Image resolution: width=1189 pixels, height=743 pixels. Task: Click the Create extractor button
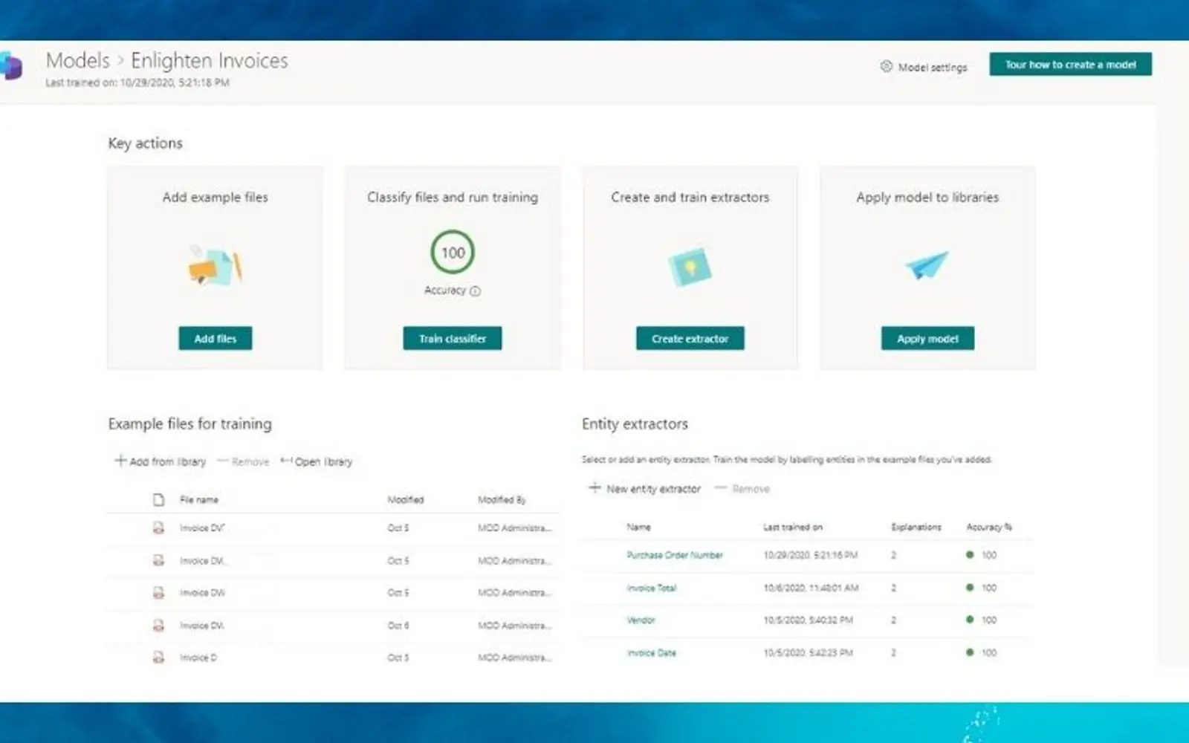point(690,339)
